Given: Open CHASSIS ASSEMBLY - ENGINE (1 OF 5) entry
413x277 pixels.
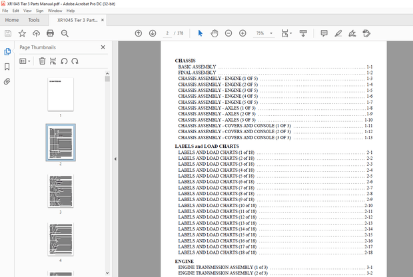Looking at the screenshot, I should tap(275, 79).
